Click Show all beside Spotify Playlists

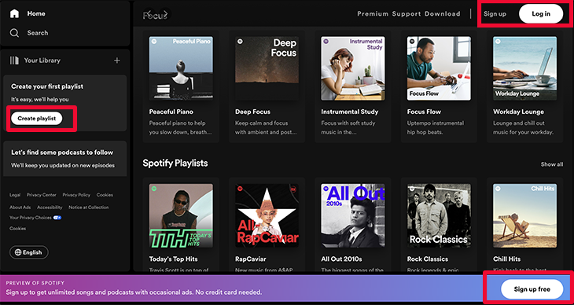552,164
